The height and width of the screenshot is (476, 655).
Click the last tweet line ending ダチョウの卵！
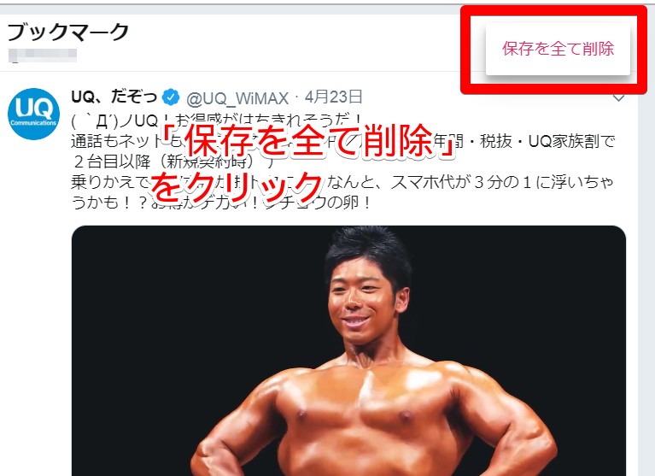[221, 203]
